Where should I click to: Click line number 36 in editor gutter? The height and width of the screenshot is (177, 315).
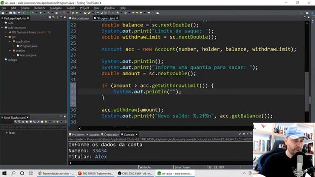[73, 110]
